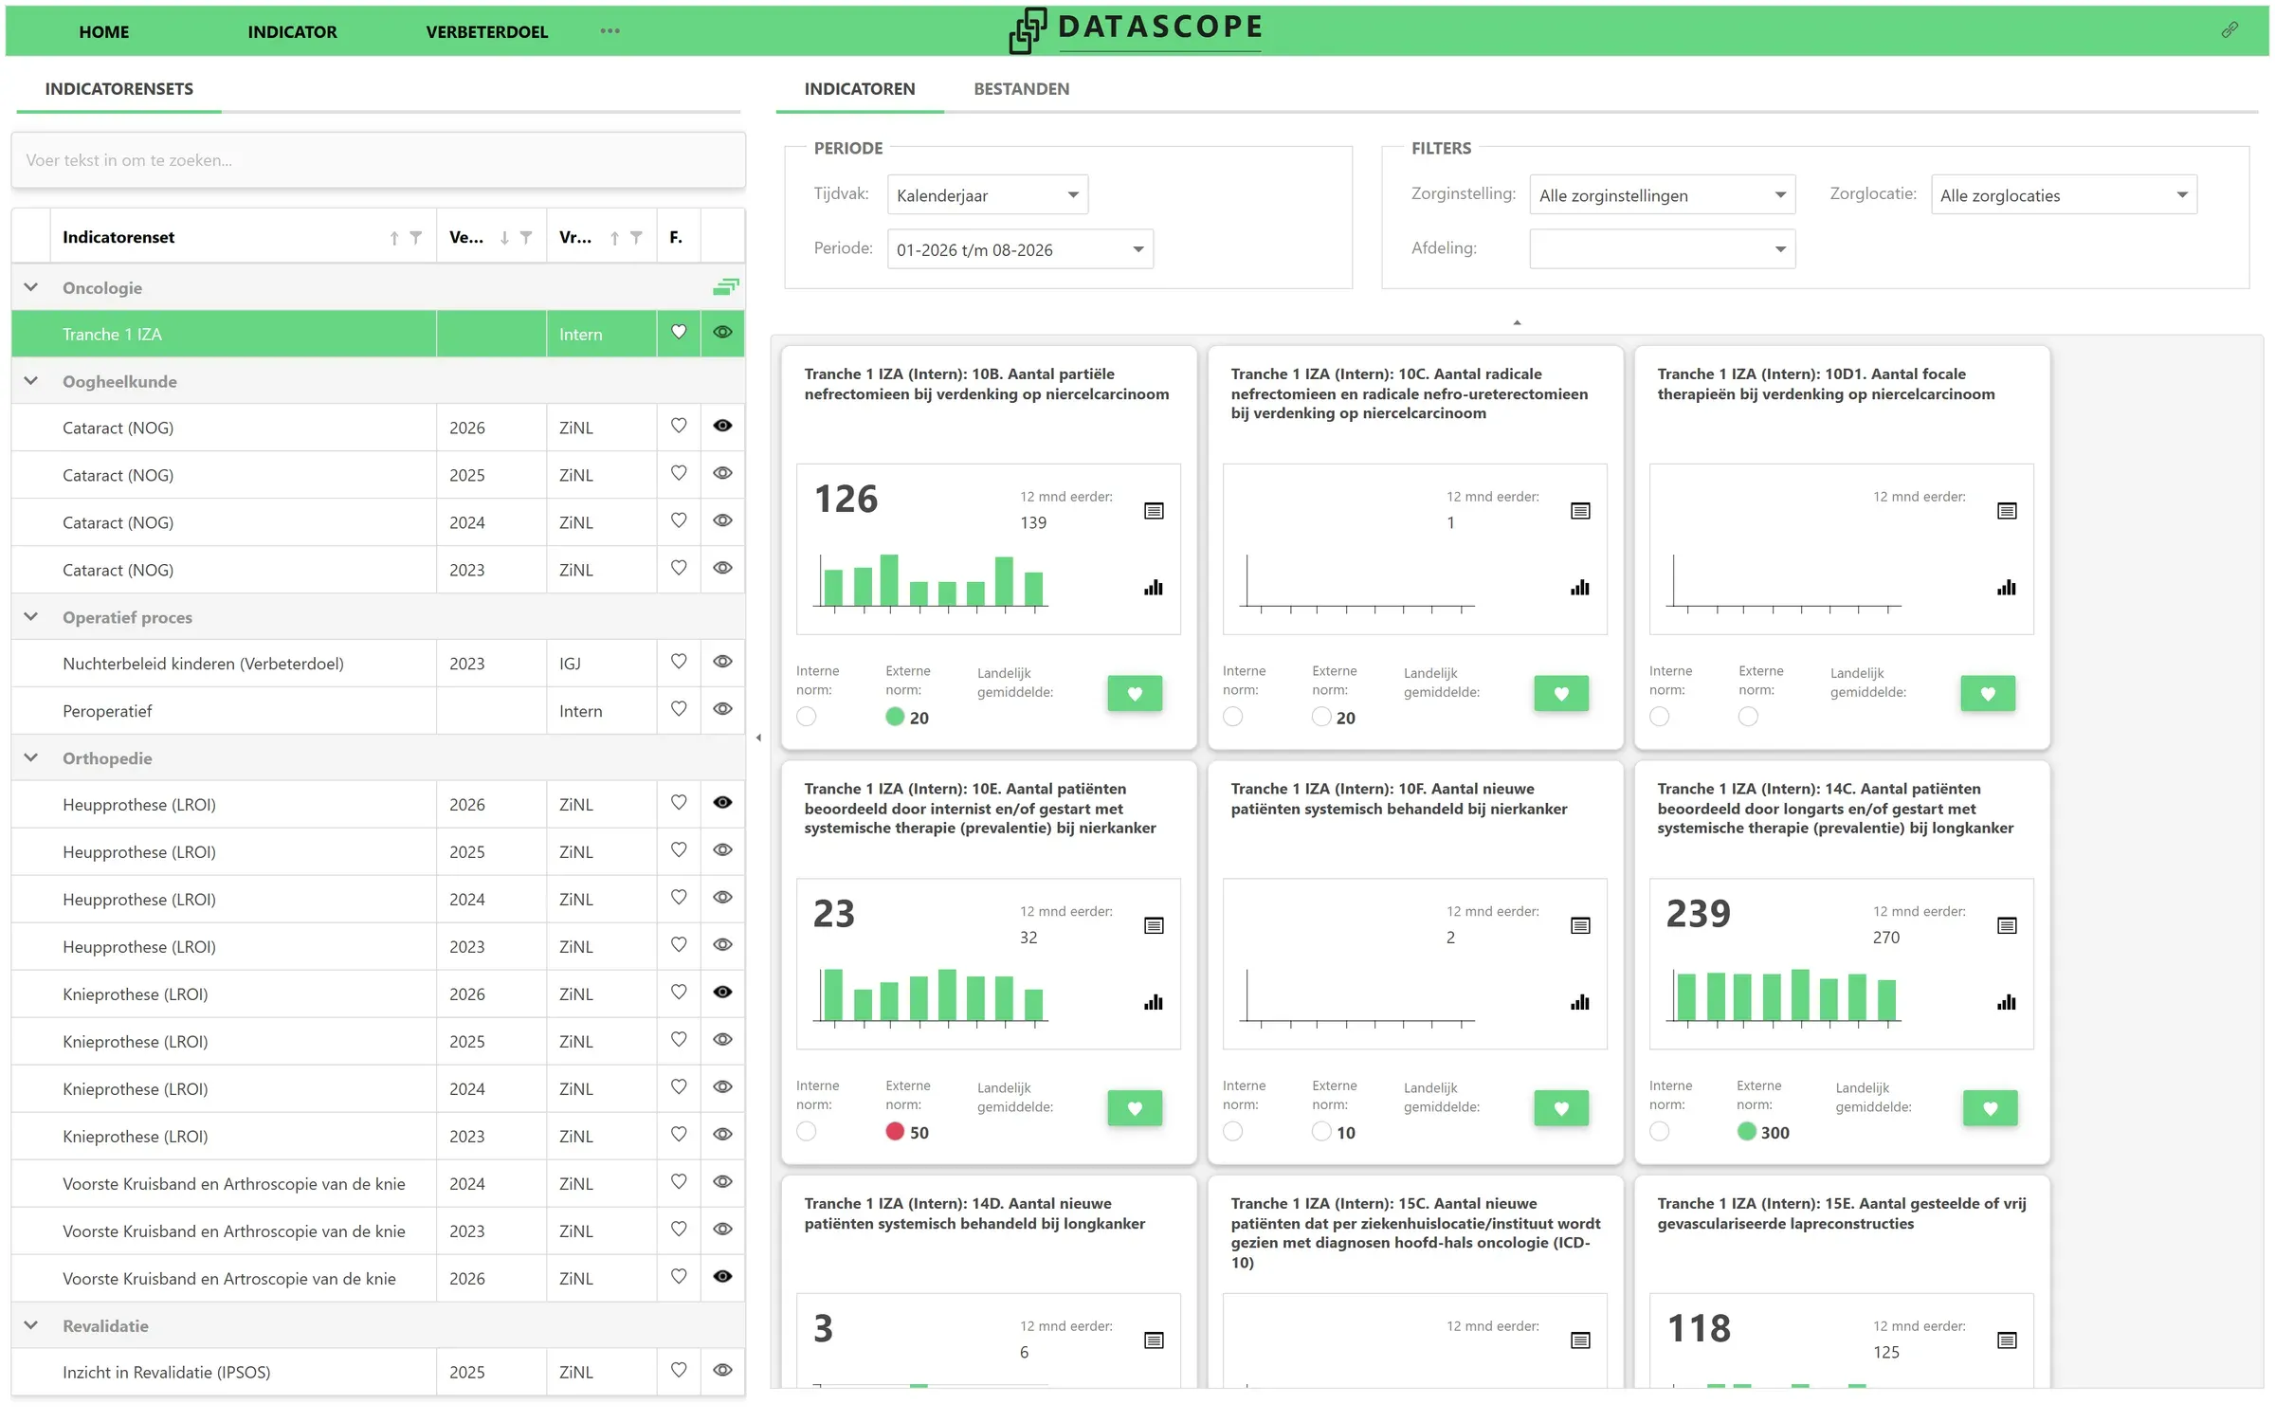Favorite the Tranche 1 IZA heart icon
Image resolution: width=2275 pixels, height=1422 pixels.
tap(679, 333)
